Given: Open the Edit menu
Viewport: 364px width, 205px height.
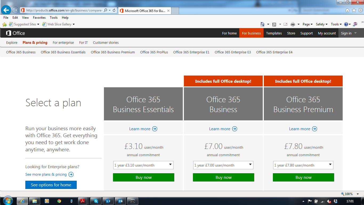Looking at the screenshot, I should pos(15,18).
